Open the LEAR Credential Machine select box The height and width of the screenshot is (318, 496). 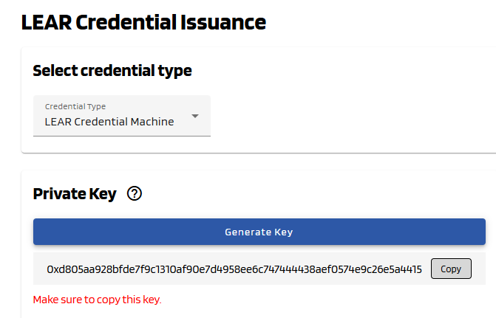pyautogui.click(x=122, y=116)
